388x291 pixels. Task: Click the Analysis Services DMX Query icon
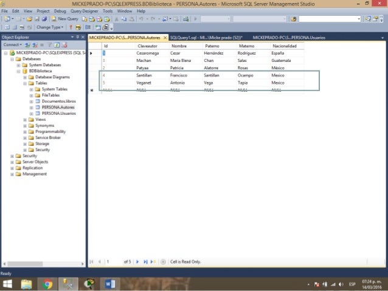[99, 19]
